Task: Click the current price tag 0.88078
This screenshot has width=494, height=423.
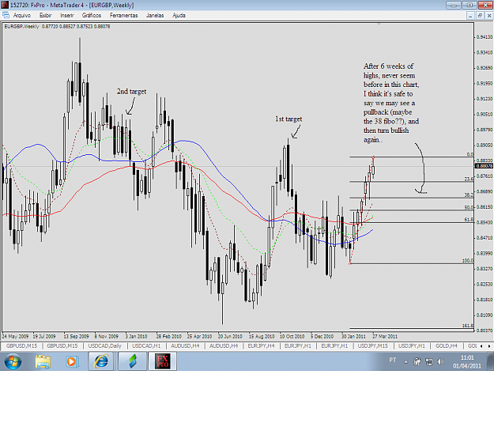Action: click(x=484, y=166)
